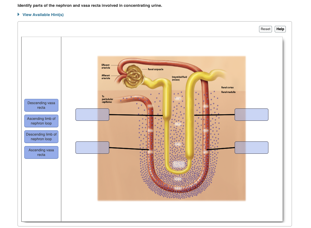Click the upper-right answer drop box

[x=251, y=114]
